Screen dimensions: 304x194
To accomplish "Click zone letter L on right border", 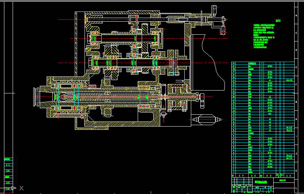I will [x=296, y=188].
